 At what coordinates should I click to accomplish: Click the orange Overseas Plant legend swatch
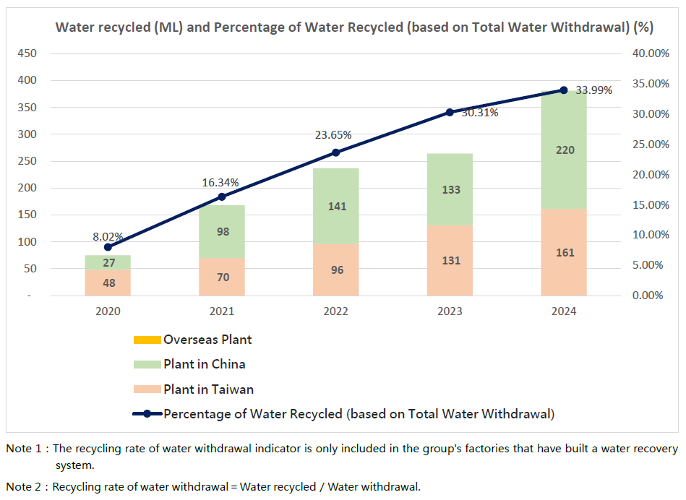pyautogui.click(x=147, y=340)
